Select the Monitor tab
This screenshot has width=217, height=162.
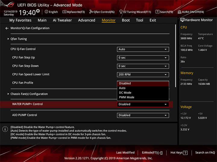tap(108, 20)
